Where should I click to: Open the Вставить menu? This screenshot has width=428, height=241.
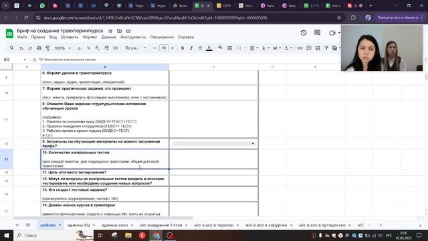[70, 37]
